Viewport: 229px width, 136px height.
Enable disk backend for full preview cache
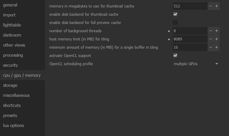tap(175, 22)
